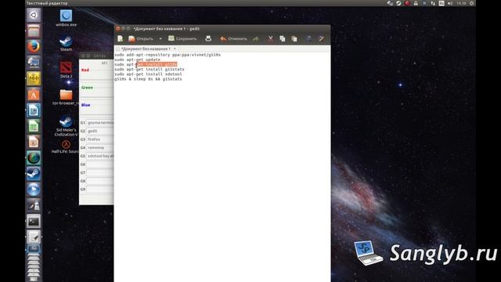The width and height of the screenshot is (501, 282).
Task: Open the session gear menu
Action: [x=471, y=3]
